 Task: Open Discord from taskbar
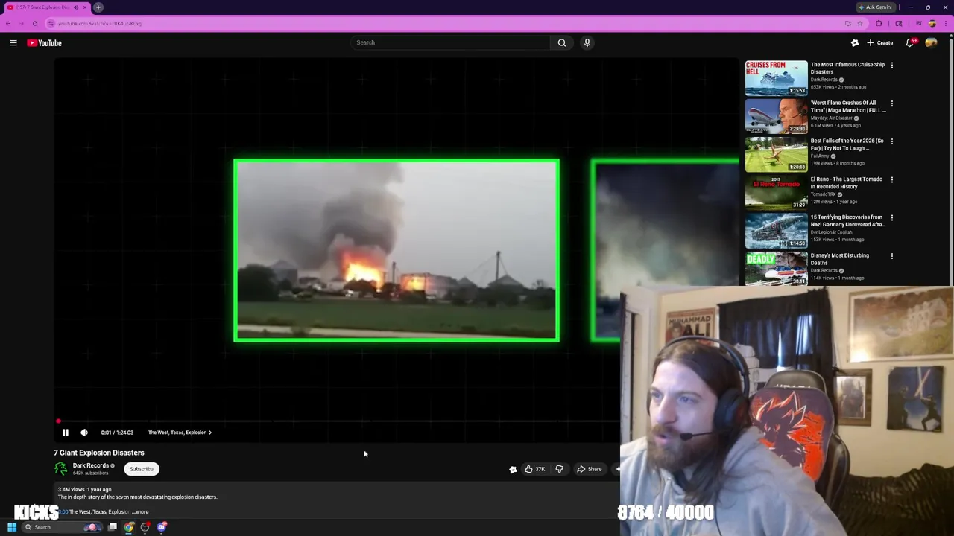coord(162,528)
